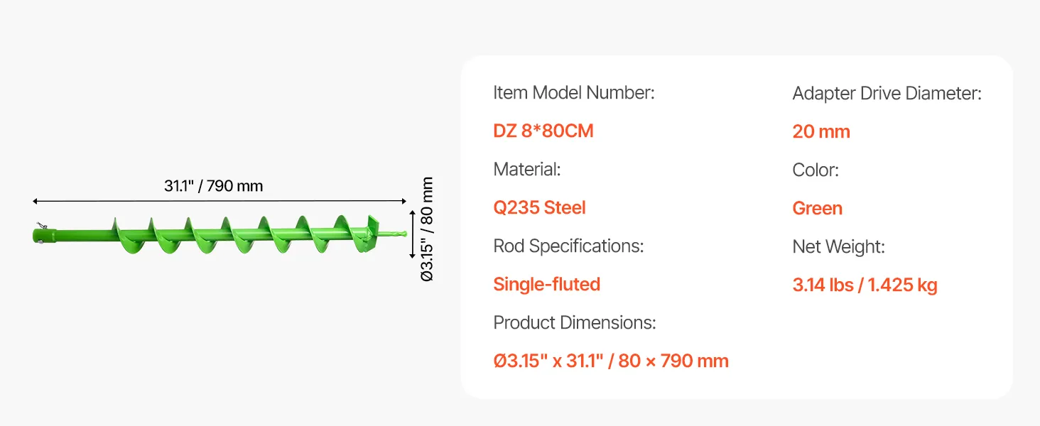Click the Net Weight label
This screenshot has height=426, width=1040.
[838, 247]
